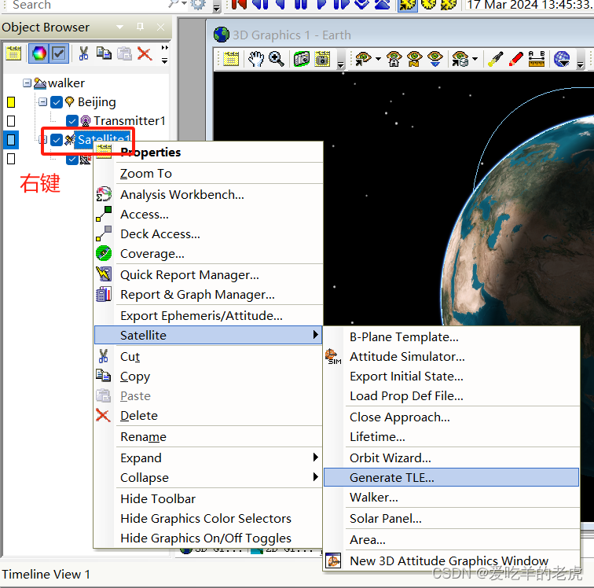Click the red X Delete icon in Object Browser toolbar
Viewport: 594px width, 588px height.
click(x=145, y=53)
